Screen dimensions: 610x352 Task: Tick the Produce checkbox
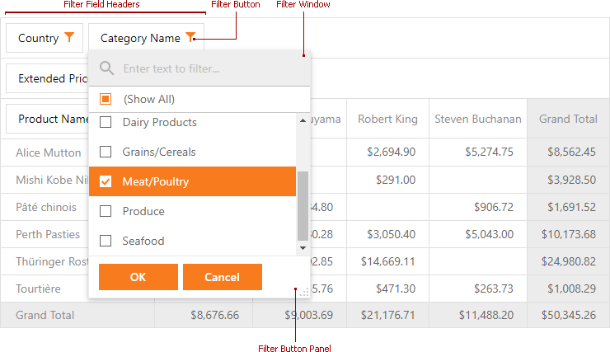106,211
